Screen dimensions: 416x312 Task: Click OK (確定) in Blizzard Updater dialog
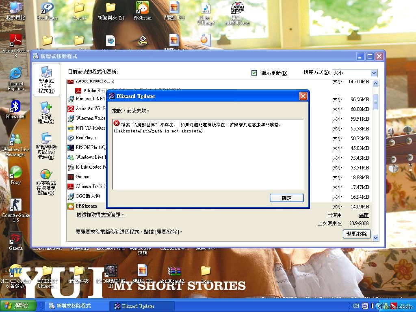(286, 198)
